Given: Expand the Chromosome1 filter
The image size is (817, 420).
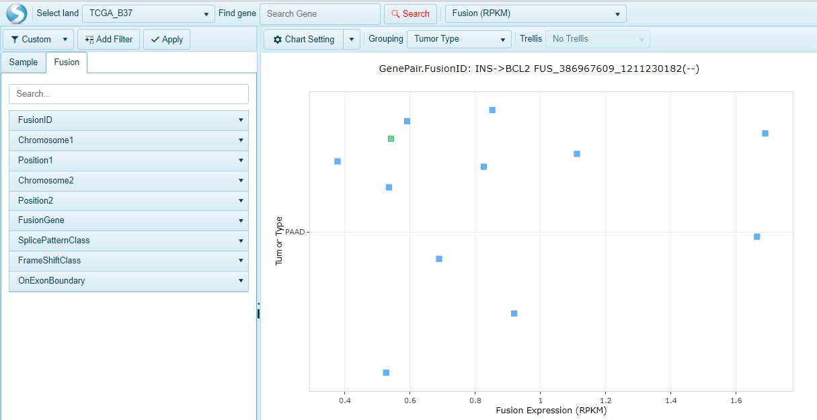Looking at the screenshot, I should click(241, 140).
